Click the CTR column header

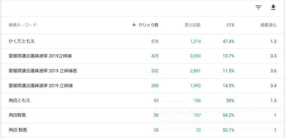point(230,25)
